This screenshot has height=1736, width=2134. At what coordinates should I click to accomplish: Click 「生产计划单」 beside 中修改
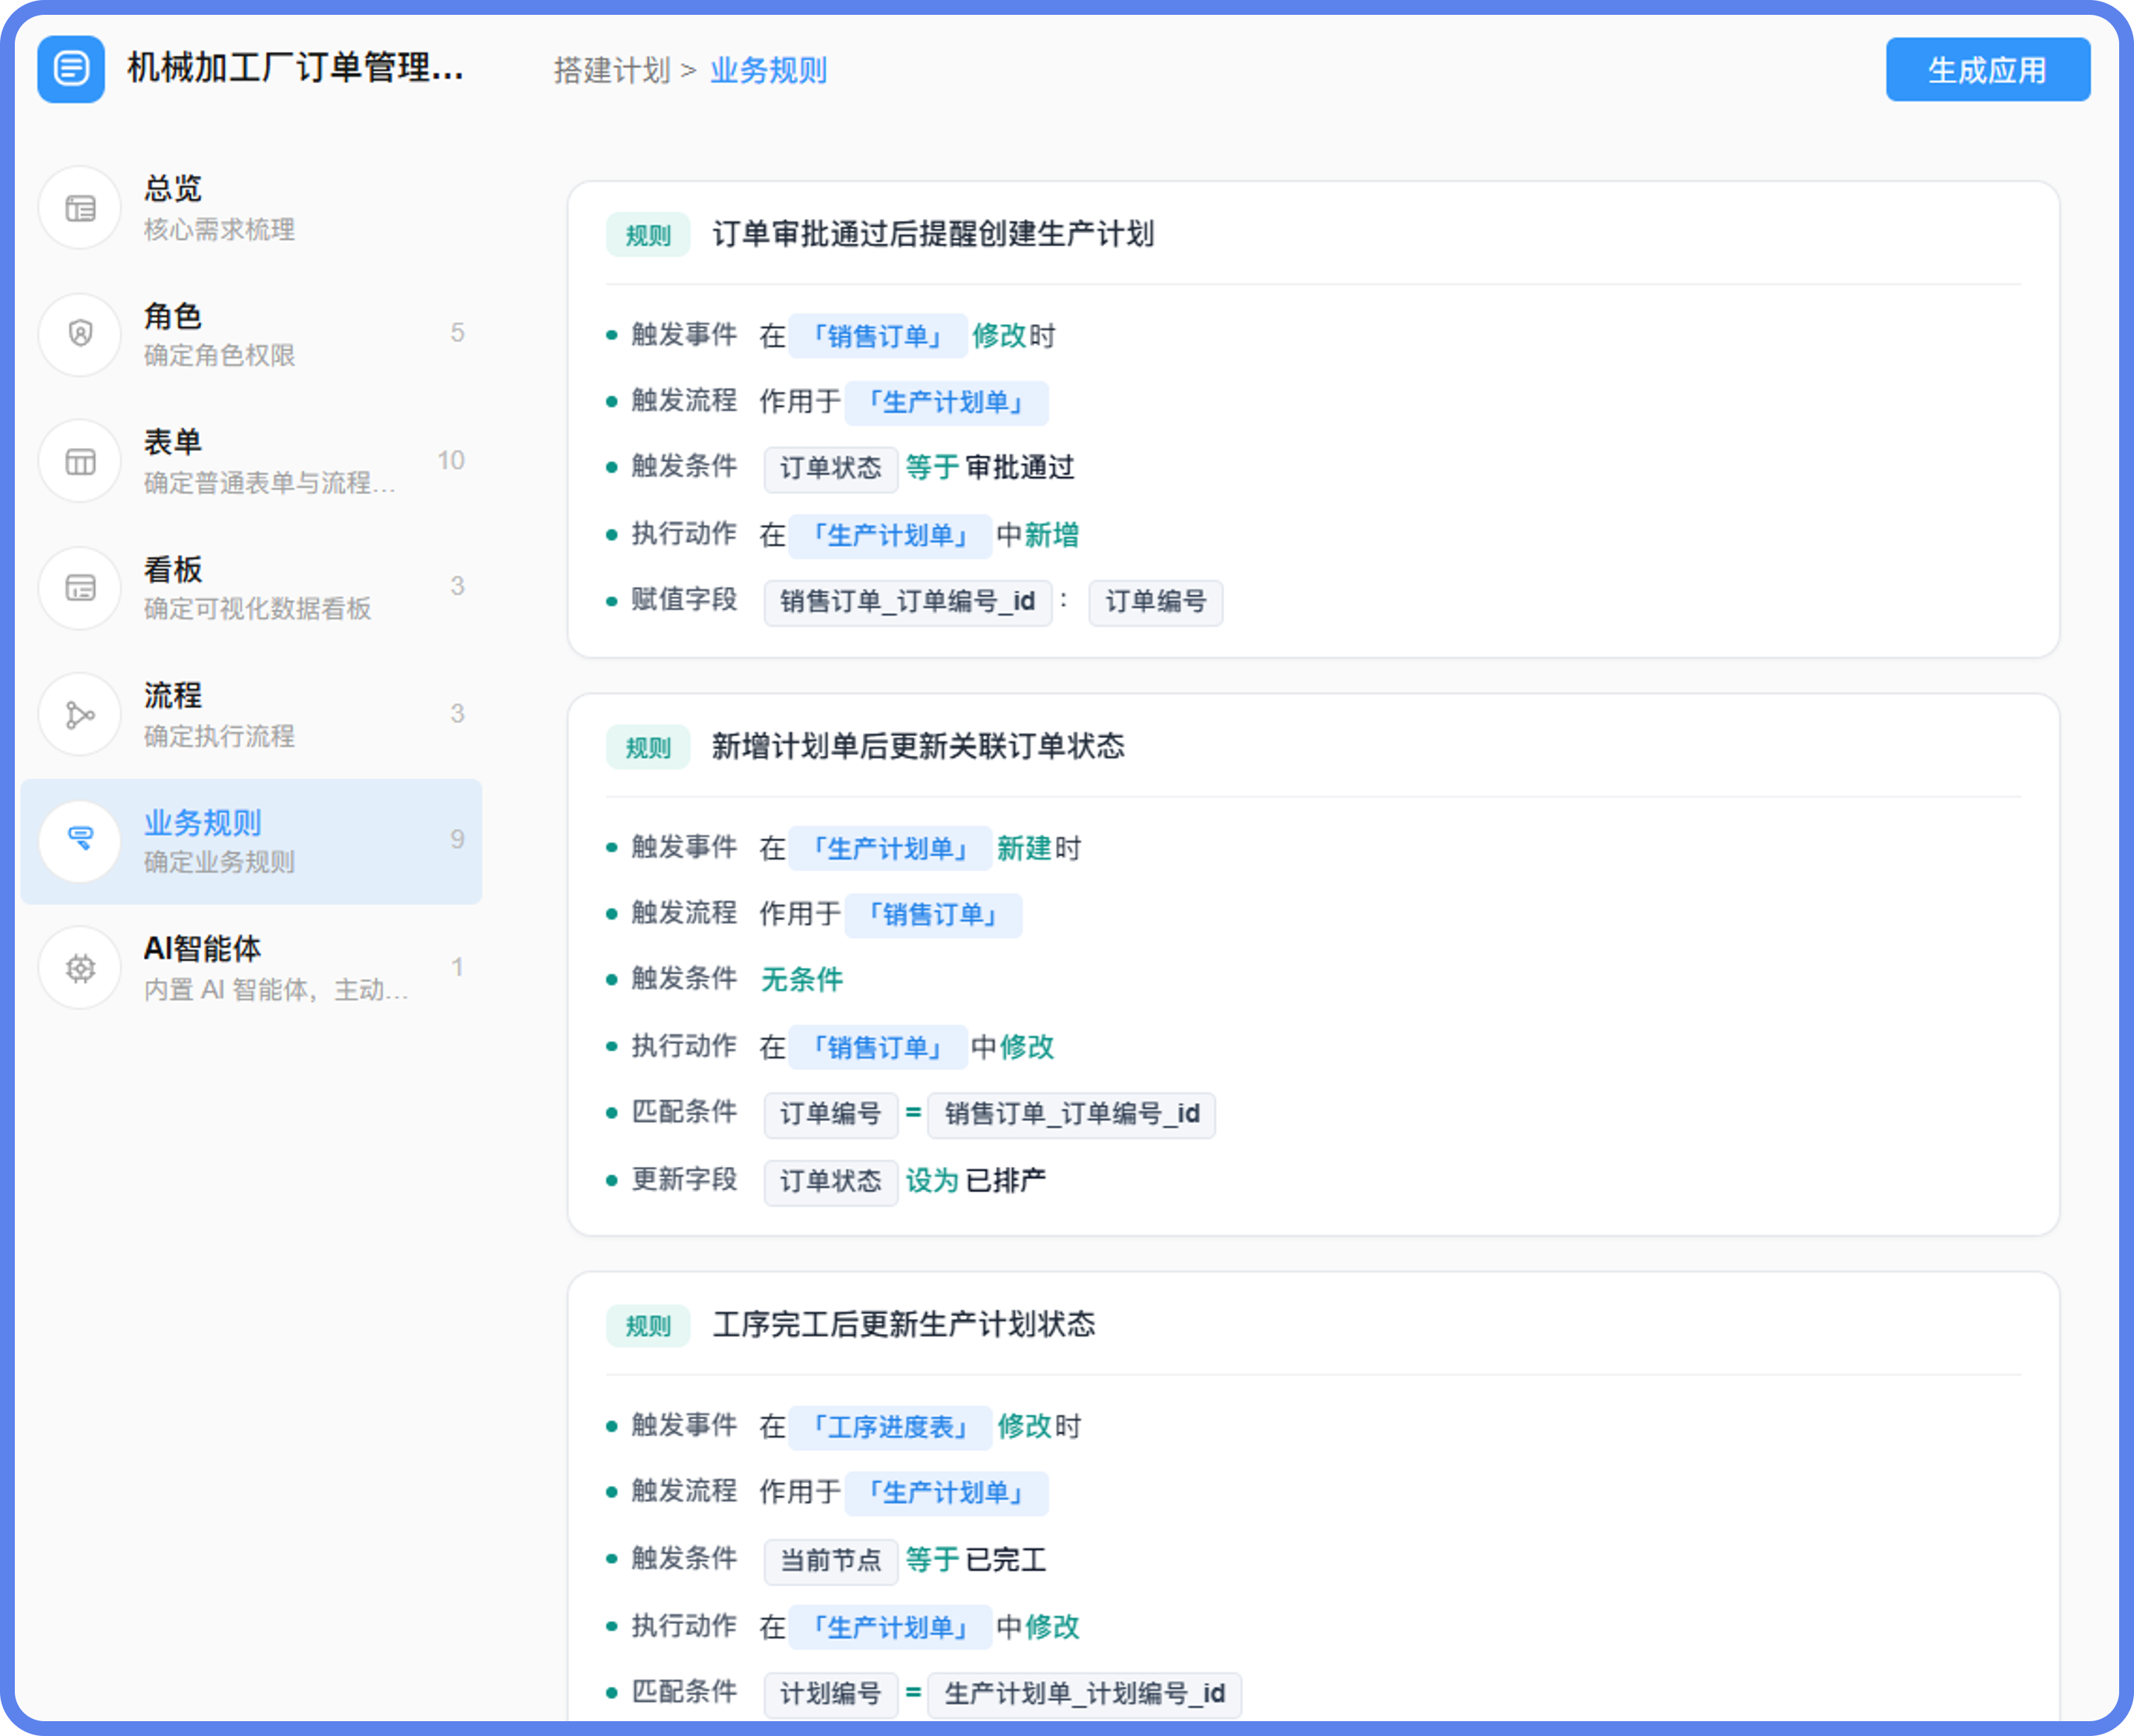(x=890, y=1626)
